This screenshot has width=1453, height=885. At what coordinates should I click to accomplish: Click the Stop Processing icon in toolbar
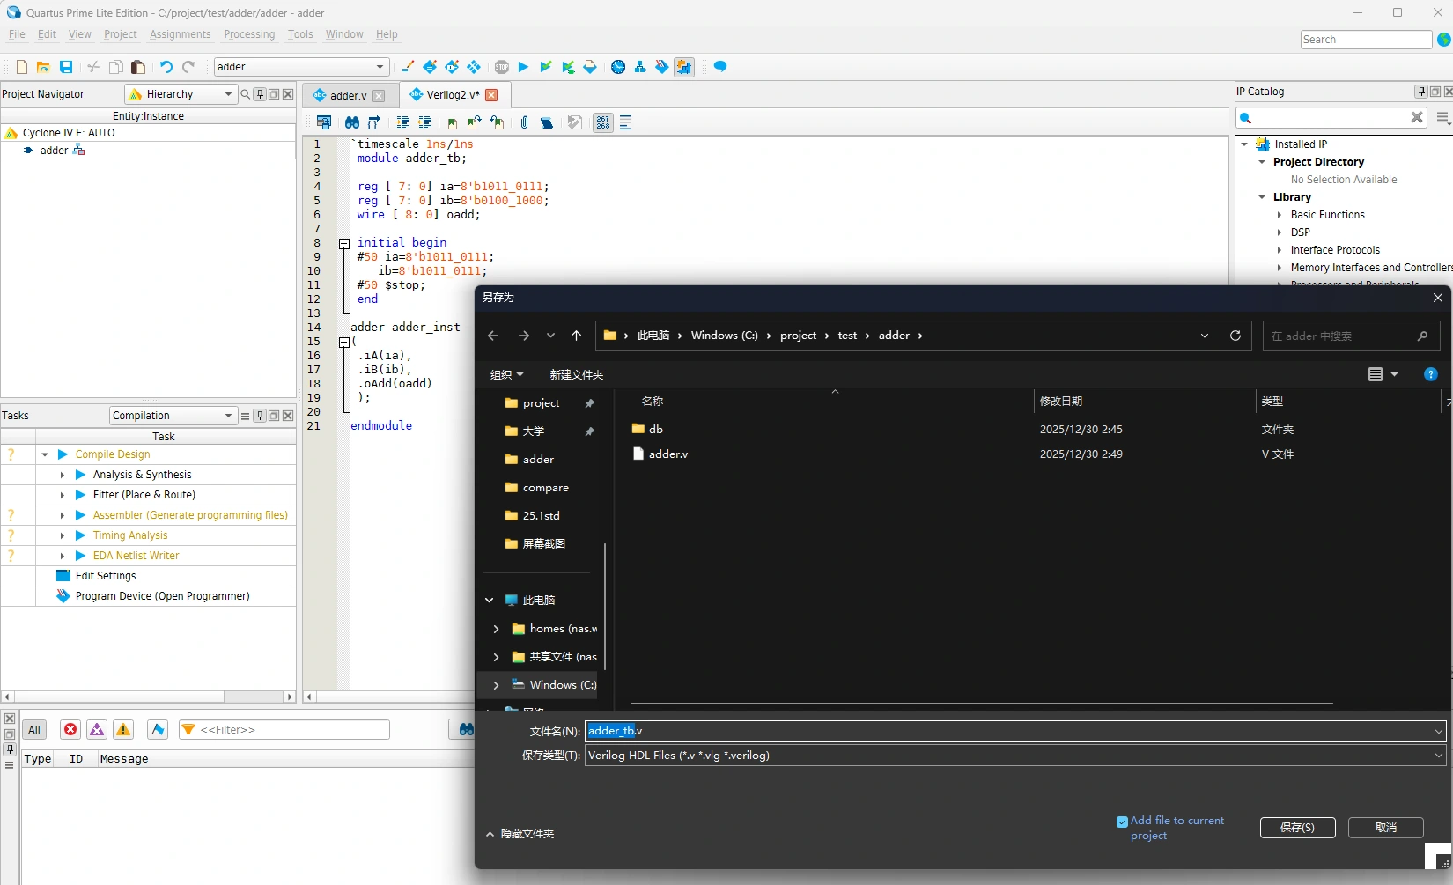pyautogui.click(x=502, y=67)
